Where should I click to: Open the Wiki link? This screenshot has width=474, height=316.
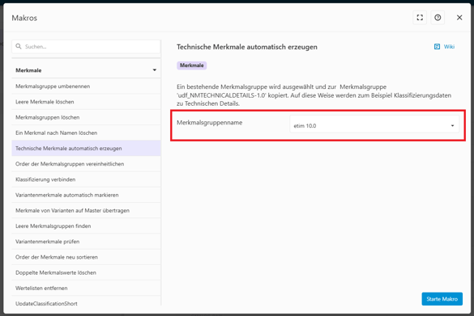click(x=449, y=47)
